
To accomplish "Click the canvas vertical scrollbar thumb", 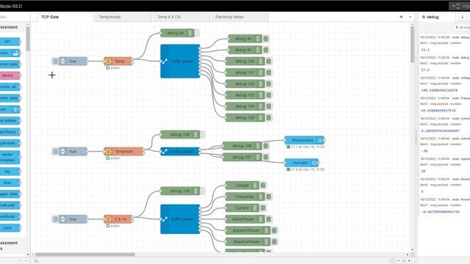I will pos(413,45).
